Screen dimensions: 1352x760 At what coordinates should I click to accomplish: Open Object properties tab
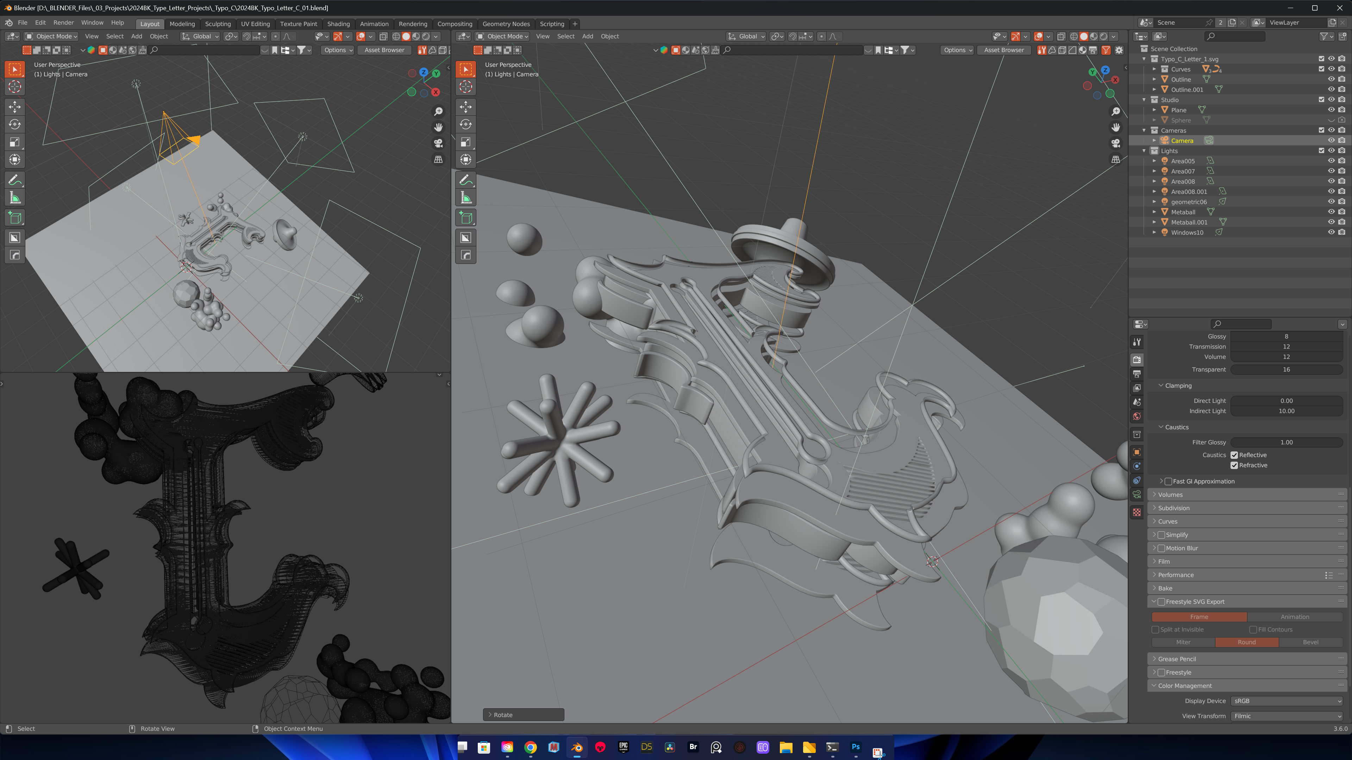click(1137, 452)
